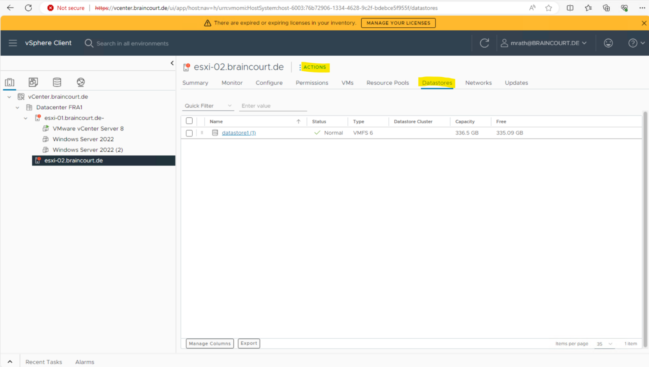Image resolution: width=649 pixels, height=367 pixels.
Task: Click the Enter value filter field
Action: [273, 106]
